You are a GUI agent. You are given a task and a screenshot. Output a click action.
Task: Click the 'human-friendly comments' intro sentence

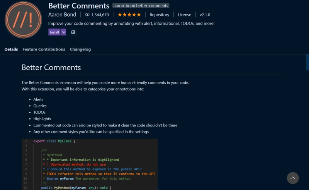pos(105,82)
